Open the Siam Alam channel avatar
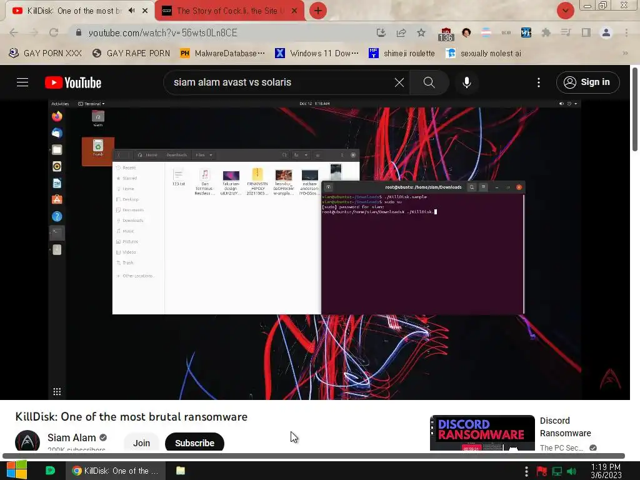 click(27, 442)
